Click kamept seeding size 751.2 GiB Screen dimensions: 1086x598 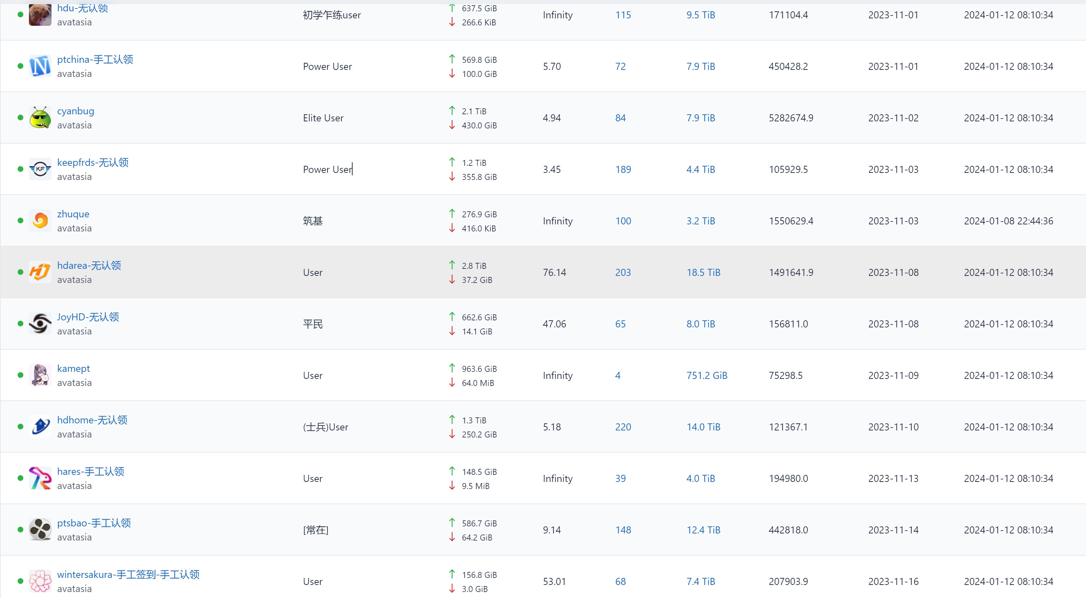707,375
